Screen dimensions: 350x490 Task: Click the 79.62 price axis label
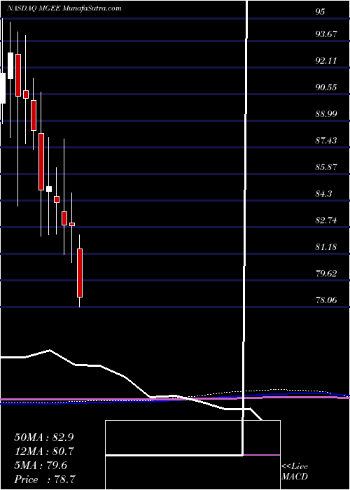(x=326, y=274)
